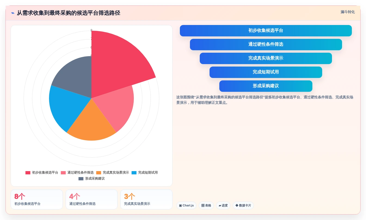
Task: Toggle legend item 通过硬性条件筛选
Action: pyautogui.click(x=77, y=172)
